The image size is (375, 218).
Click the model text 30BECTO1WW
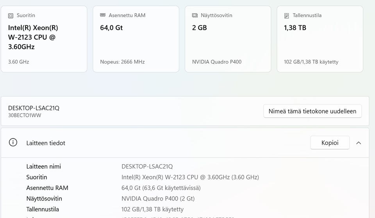coord(25,115)
